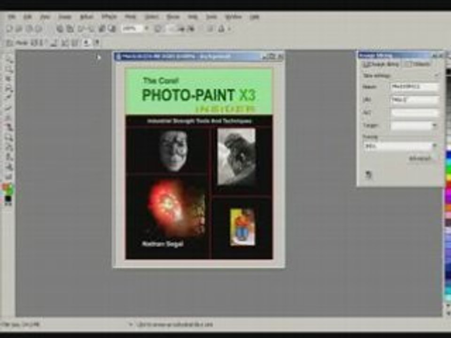Click the Name field in slicing docker
The image size is (451, 338).
tap(415, 86)
